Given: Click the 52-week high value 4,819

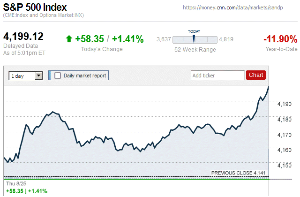Looking at the screenshot, I should tap(226, 39).
